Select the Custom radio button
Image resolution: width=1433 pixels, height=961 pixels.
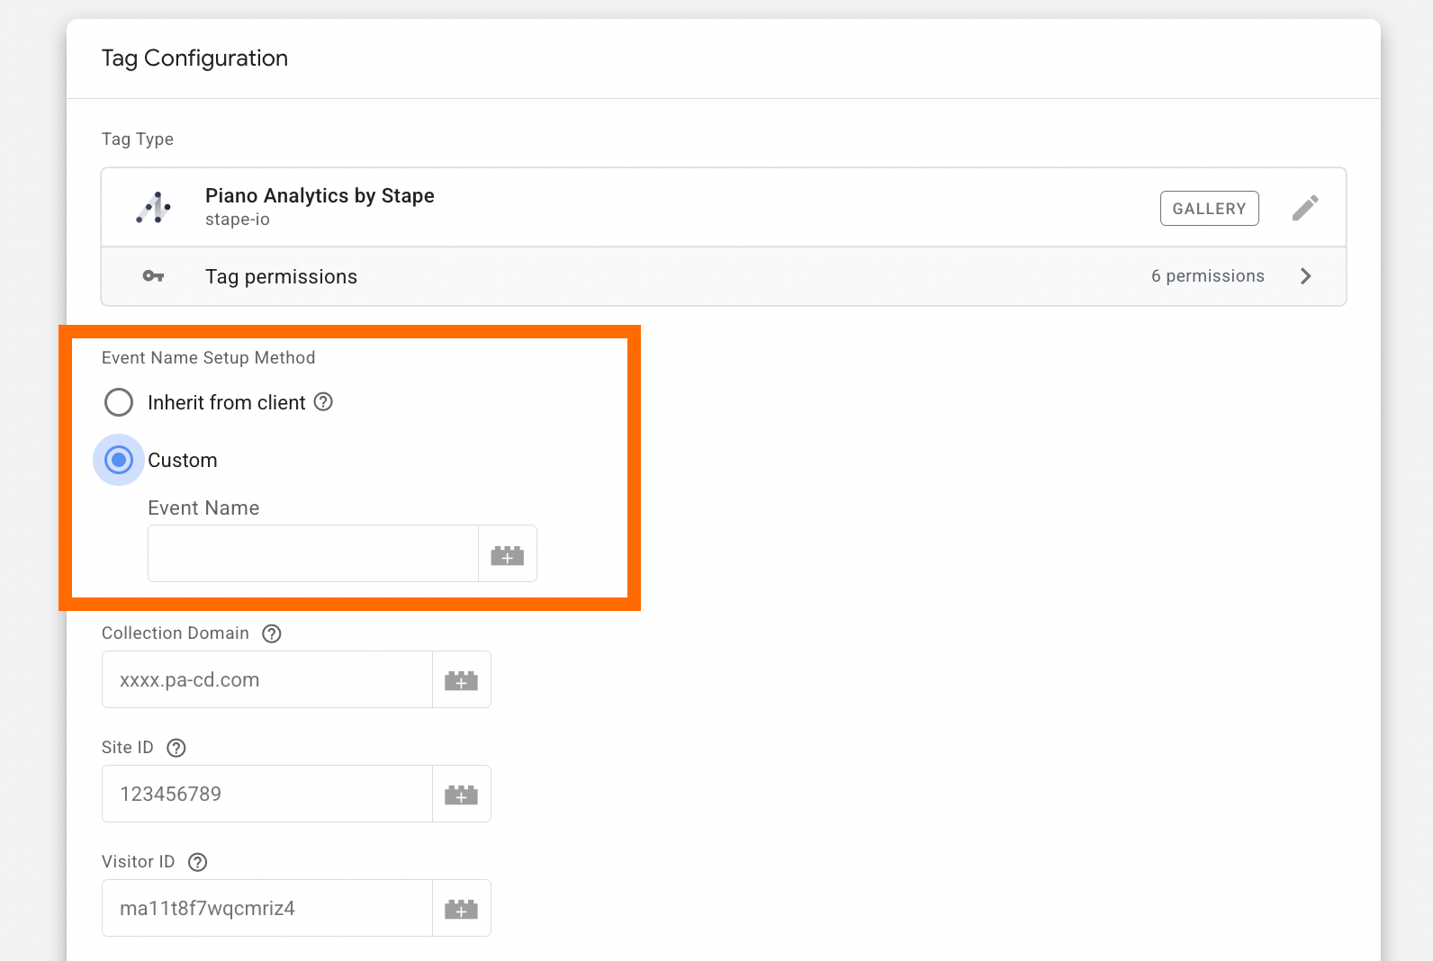pos(119,460)
